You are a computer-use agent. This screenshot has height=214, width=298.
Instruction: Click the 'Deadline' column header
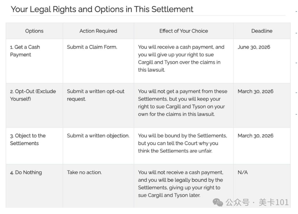(262, 31)
